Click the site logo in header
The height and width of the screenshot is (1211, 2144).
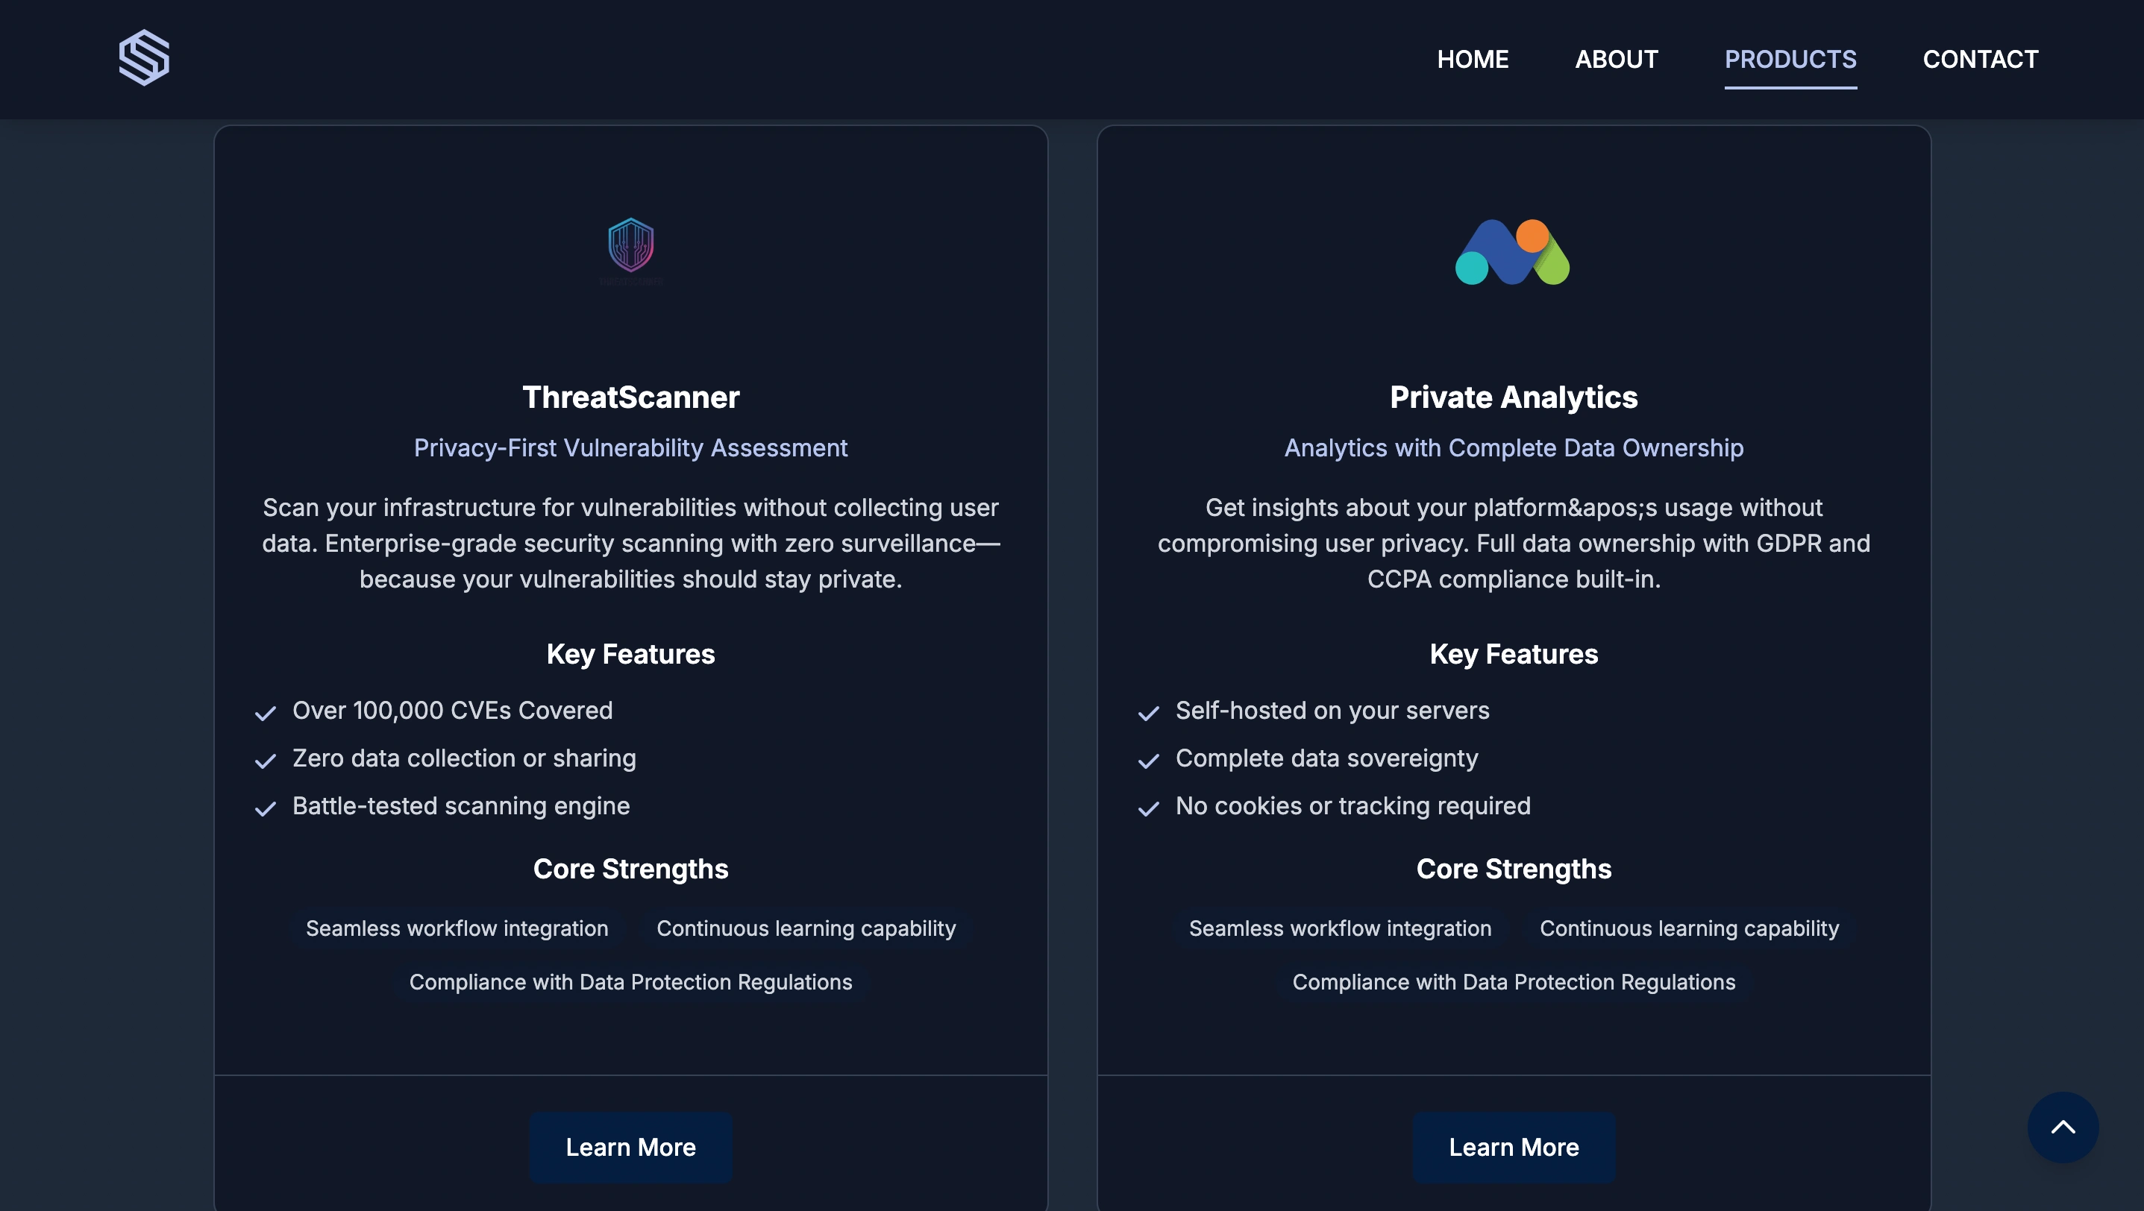144,58
